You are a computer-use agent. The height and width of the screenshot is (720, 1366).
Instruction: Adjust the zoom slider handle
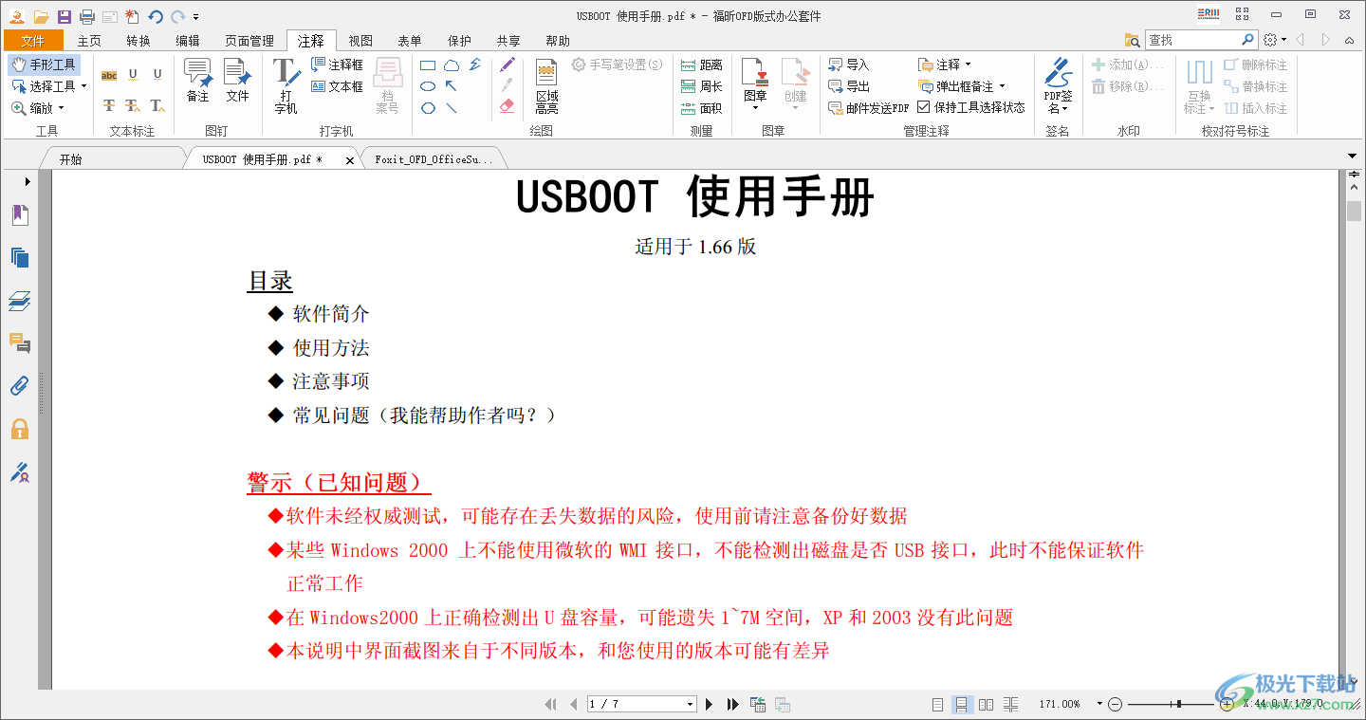[1179, 704]
